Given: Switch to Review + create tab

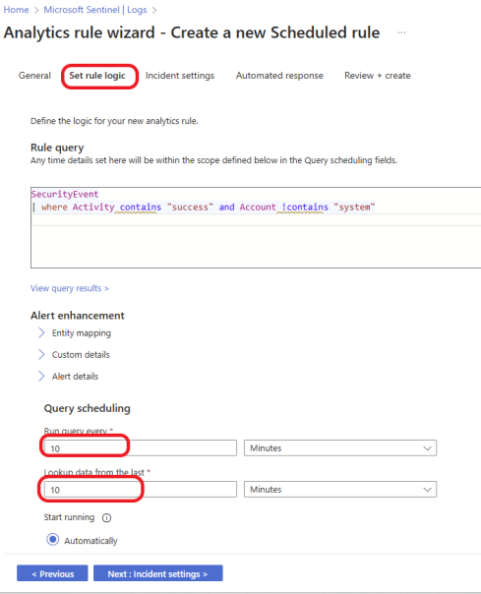Looking at the screenshot, I should pos(378,76).
